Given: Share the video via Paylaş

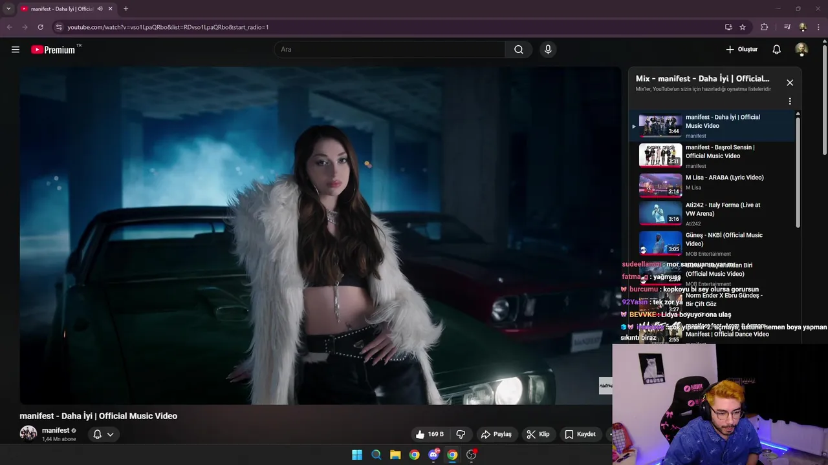Looking at the screenshot, I should 496,435.
